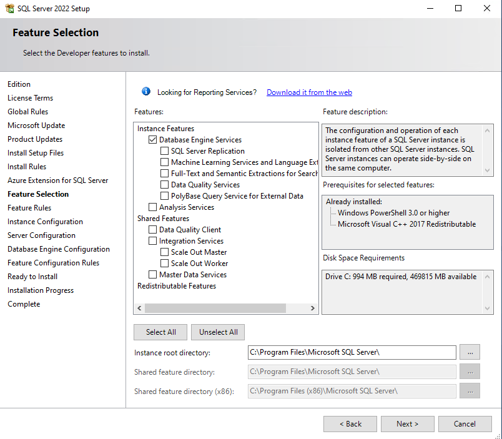Click Global Rules step in sidebar
The width and height of the screenshot is (502, 439).
click(x=27, y=112)
